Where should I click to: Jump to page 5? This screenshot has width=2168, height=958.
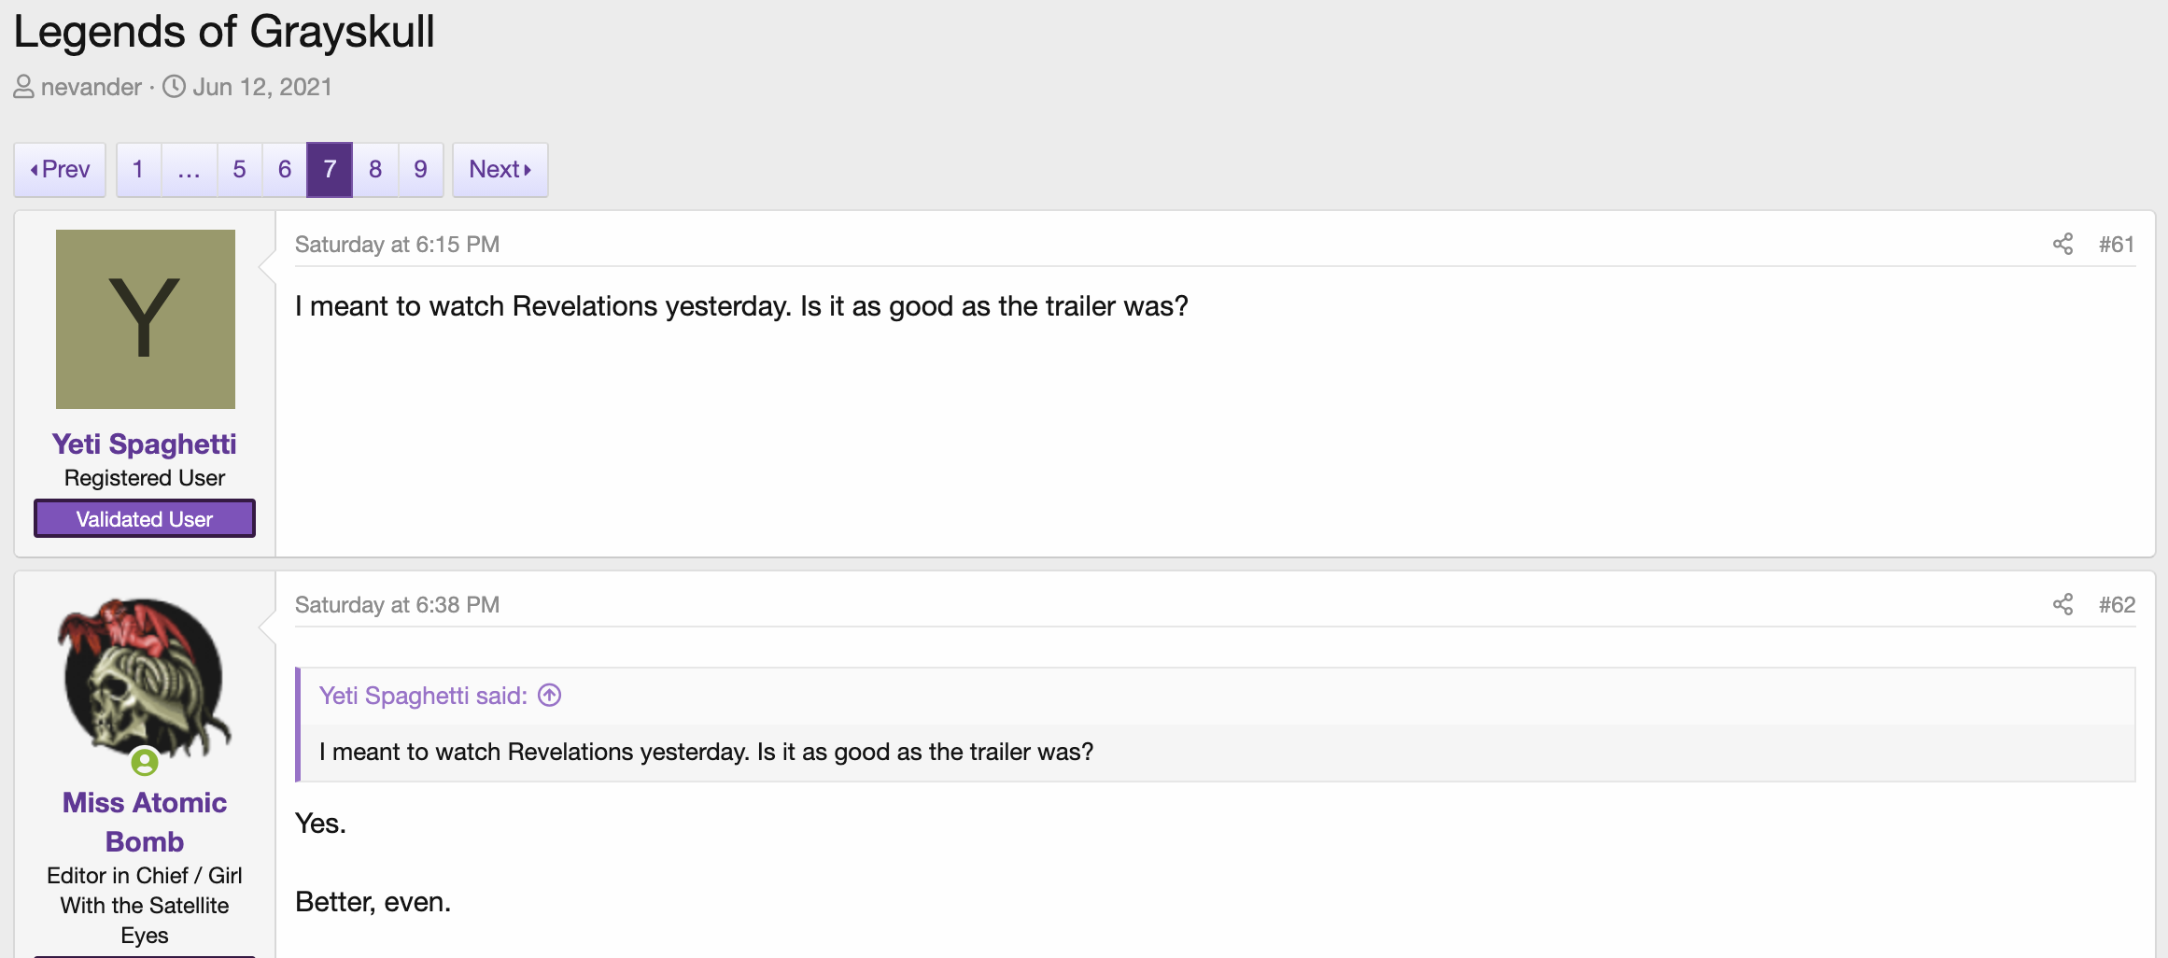tap(239, 170)
